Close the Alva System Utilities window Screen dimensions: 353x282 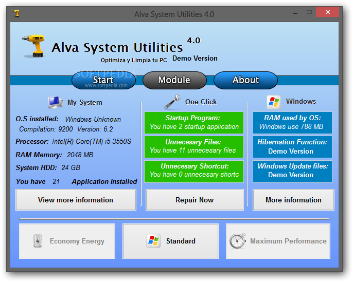pos(328,12)
